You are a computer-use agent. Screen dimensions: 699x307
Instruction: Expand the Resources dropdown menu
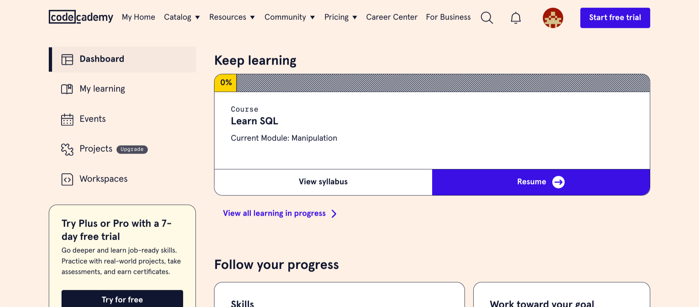click(232, 17)
